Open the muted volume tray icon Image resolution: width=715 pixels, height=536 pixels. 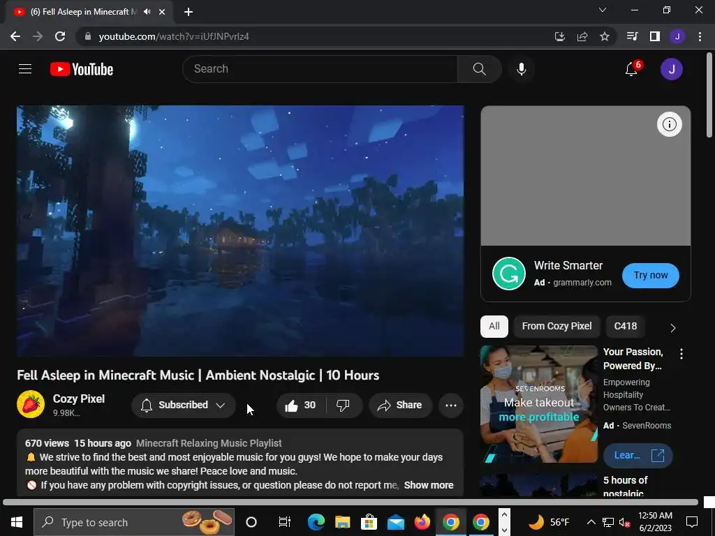pos(624,522)
